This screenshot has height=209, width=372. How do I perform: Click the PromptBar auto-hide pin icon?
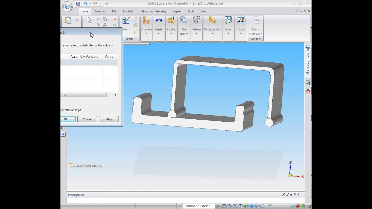(x=298, y=195)
